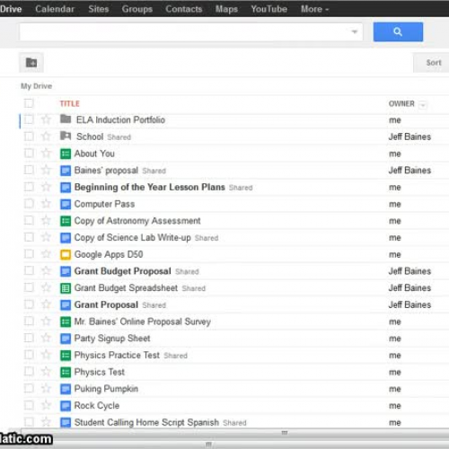This screenshot has height=449, width=449.
Task: Click owner 'me' in Physics Test row
Action: pyautogui.click(x=395, y=373)
